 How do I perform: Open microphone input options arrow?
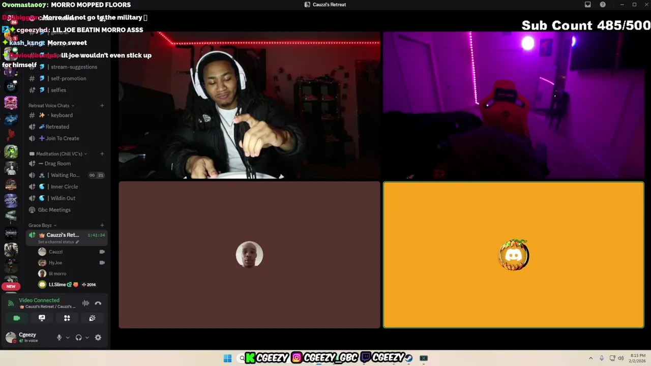(x=67, y=338)
